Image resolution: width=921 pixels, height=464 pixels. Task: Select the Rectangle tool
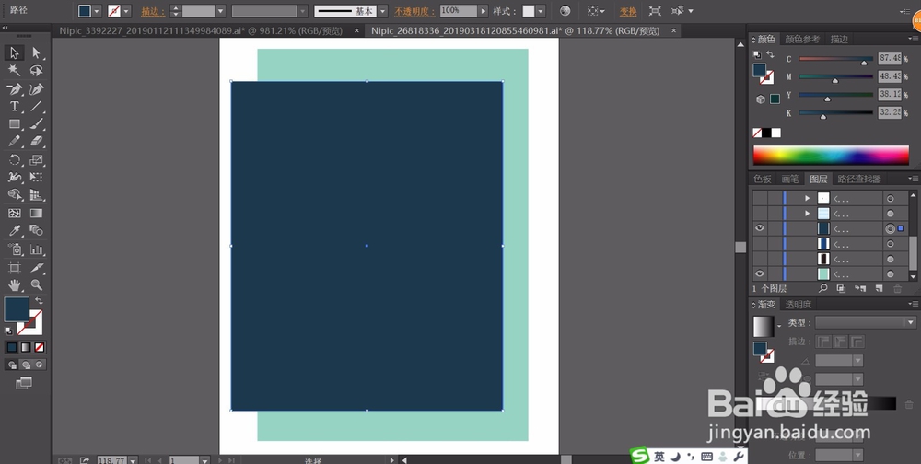14,124
